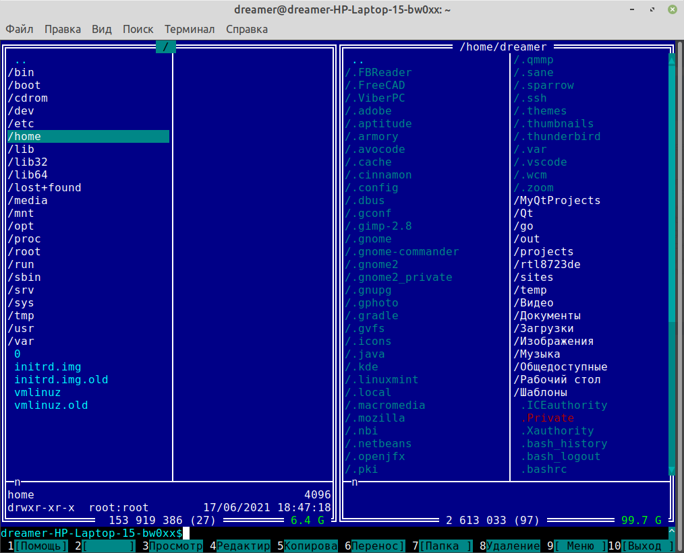This screenshot has width=684, height=553.
Task: Select the /Рабочий стол directory
Action: coord(557,380)
